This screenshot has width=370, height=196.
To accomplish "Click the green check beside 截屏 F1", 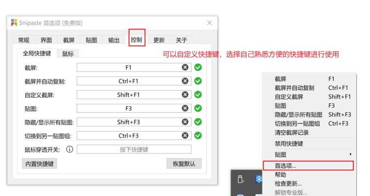I will 198,68.
